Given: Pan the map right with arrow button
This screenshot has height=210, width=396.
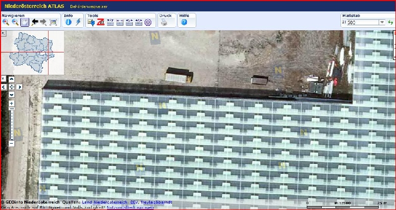Looking at the screenshot, I should click(19, 87).
